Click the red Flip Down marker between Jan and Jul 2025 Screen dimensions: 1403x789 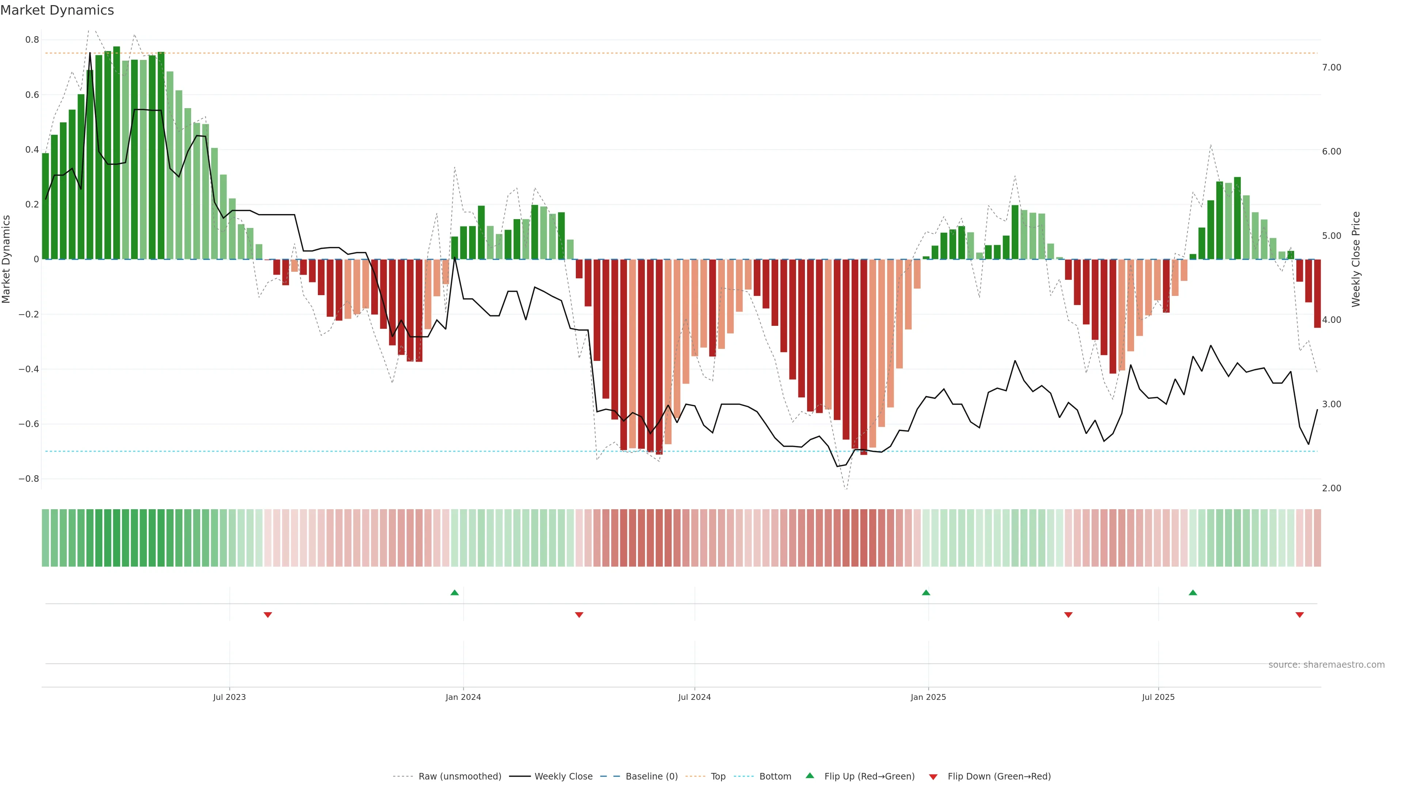(x=1068, y=615)
